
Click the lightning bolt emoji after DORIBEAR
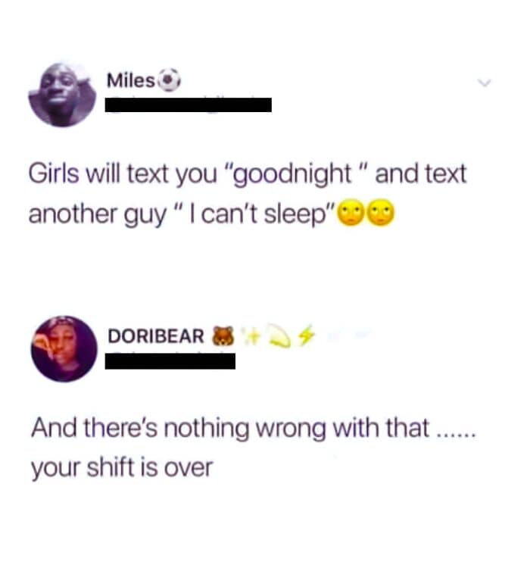click(x=307, y=335)
